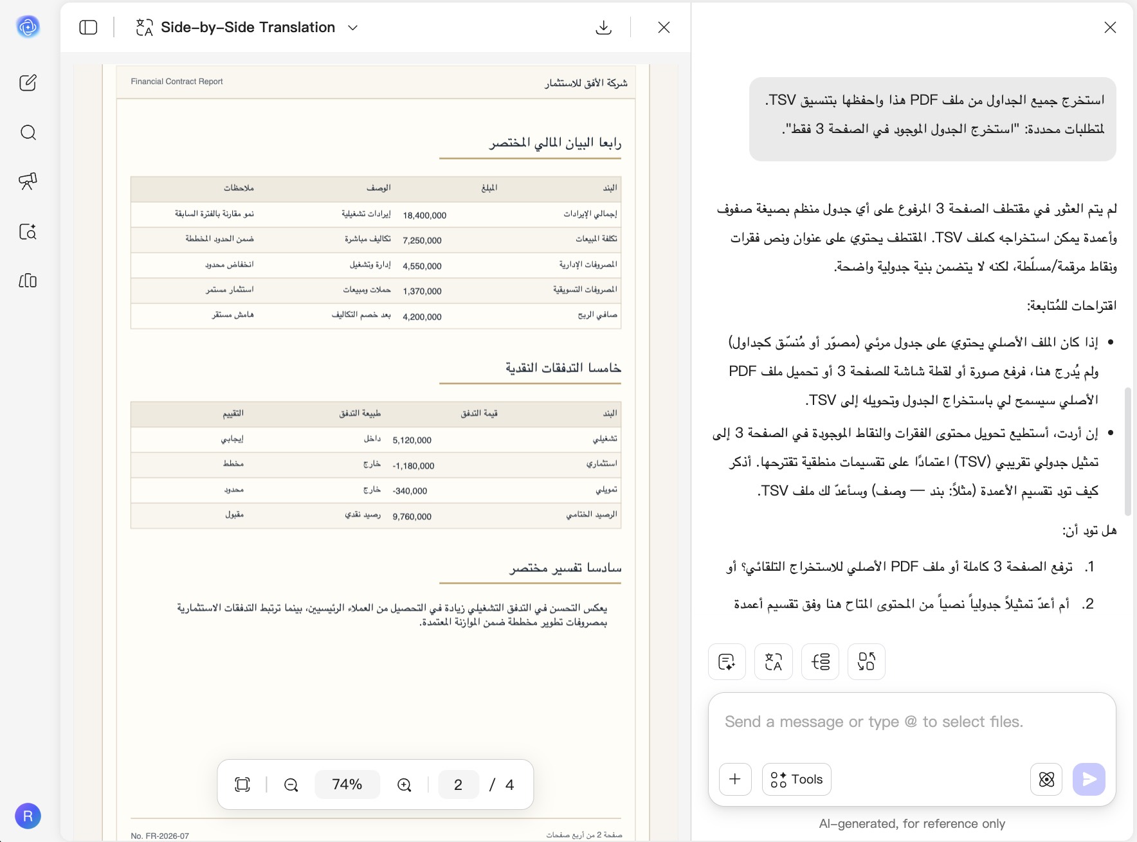
Task: Click the Financial Contract Report header text
Action: [177, 82]
